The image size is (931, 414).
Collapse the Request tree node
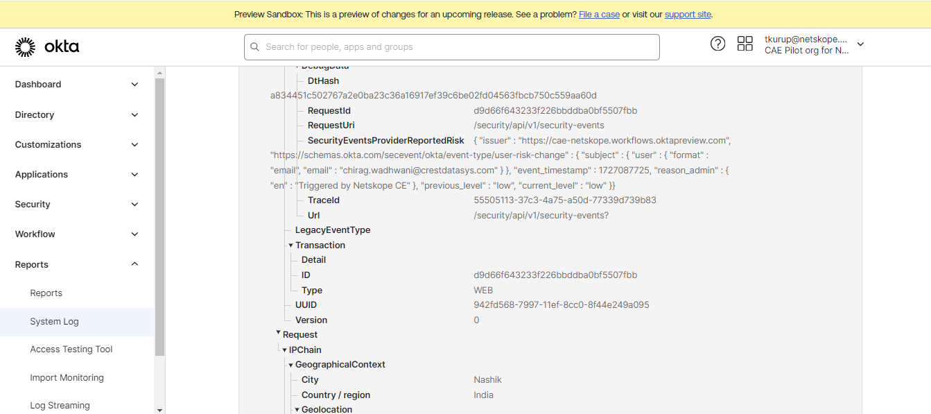[x=279, y=334]
